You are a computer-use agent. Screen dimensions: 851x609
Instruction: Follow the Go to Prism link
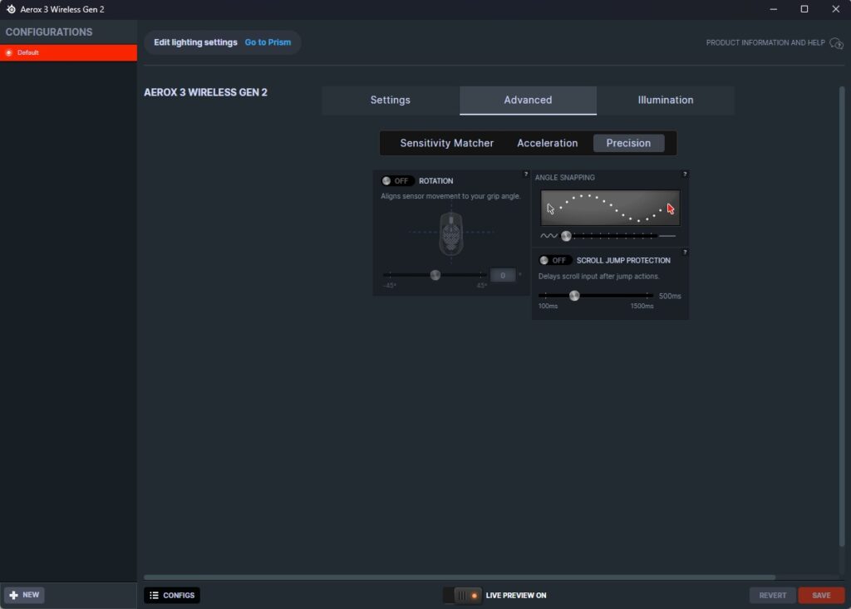[268, 42]
